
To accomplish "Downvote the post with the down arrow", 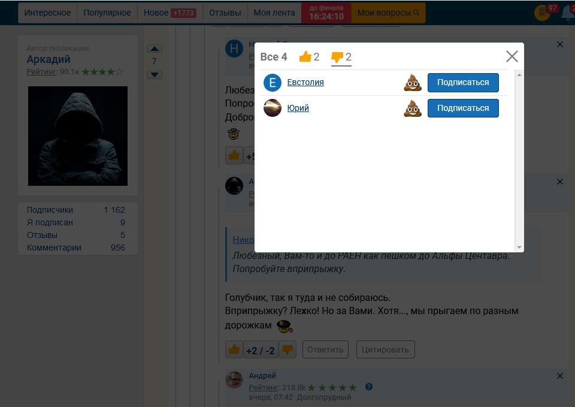I will (155, 74).
